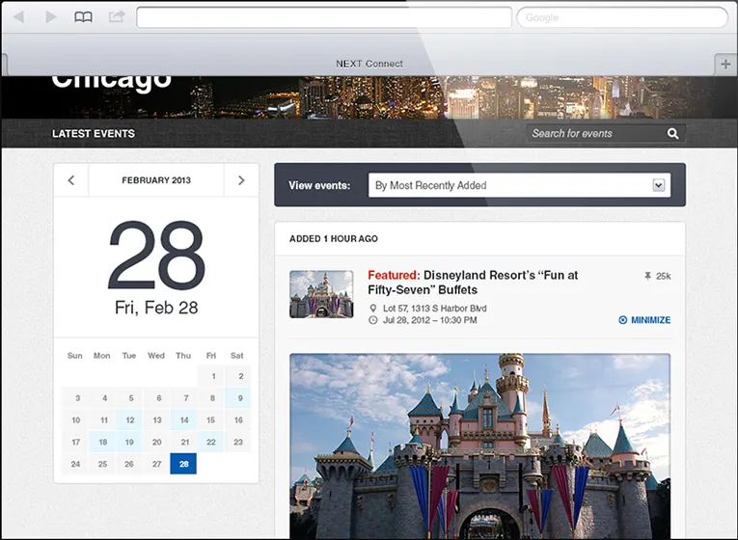Click the Lot 57, 1313 S Harbor Blvd text
Screen dimensions: 738x540
click(435, 309)
